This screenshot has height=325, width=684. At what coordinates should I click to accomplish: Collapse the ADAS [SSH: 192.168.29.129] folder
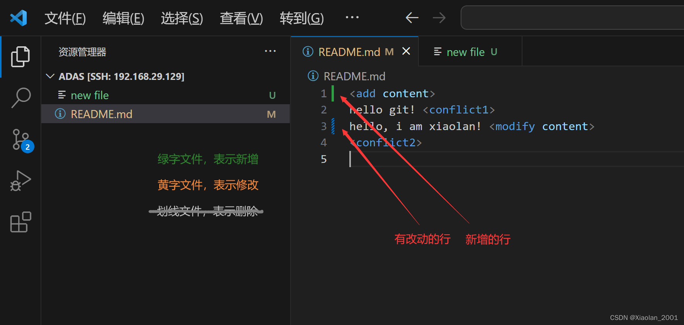(x=50, y=76)
